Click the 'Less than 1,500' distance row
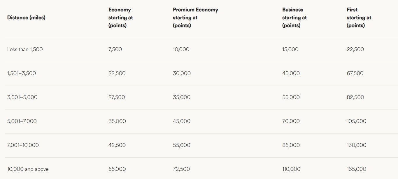The height and width of the screenshot is (179, 398). 25,49
